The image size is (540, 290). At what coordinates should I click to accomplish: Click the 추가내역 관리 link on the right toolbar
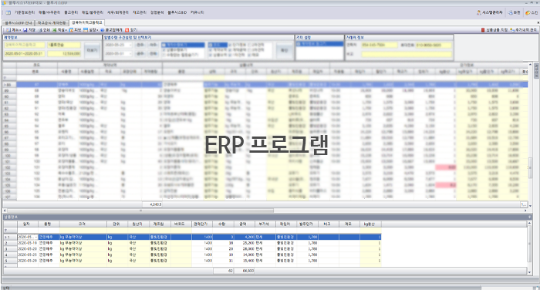[x=523, y=30]
